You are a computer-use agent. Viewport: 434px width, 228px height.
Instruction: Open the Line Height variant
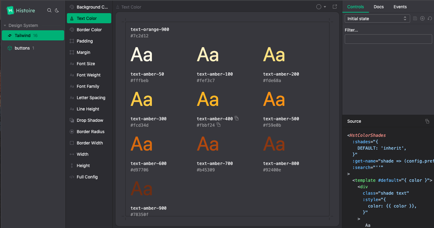point(89,109)
